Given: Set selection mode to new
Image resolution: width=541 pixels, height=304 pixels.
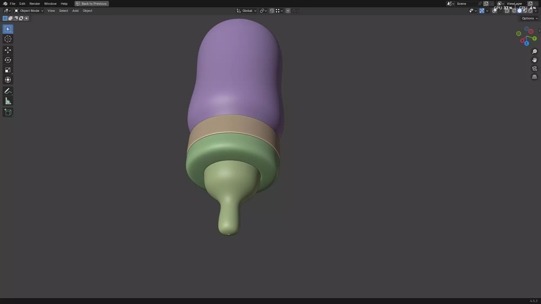Looking at the screenshot, I should click(5, 18).
